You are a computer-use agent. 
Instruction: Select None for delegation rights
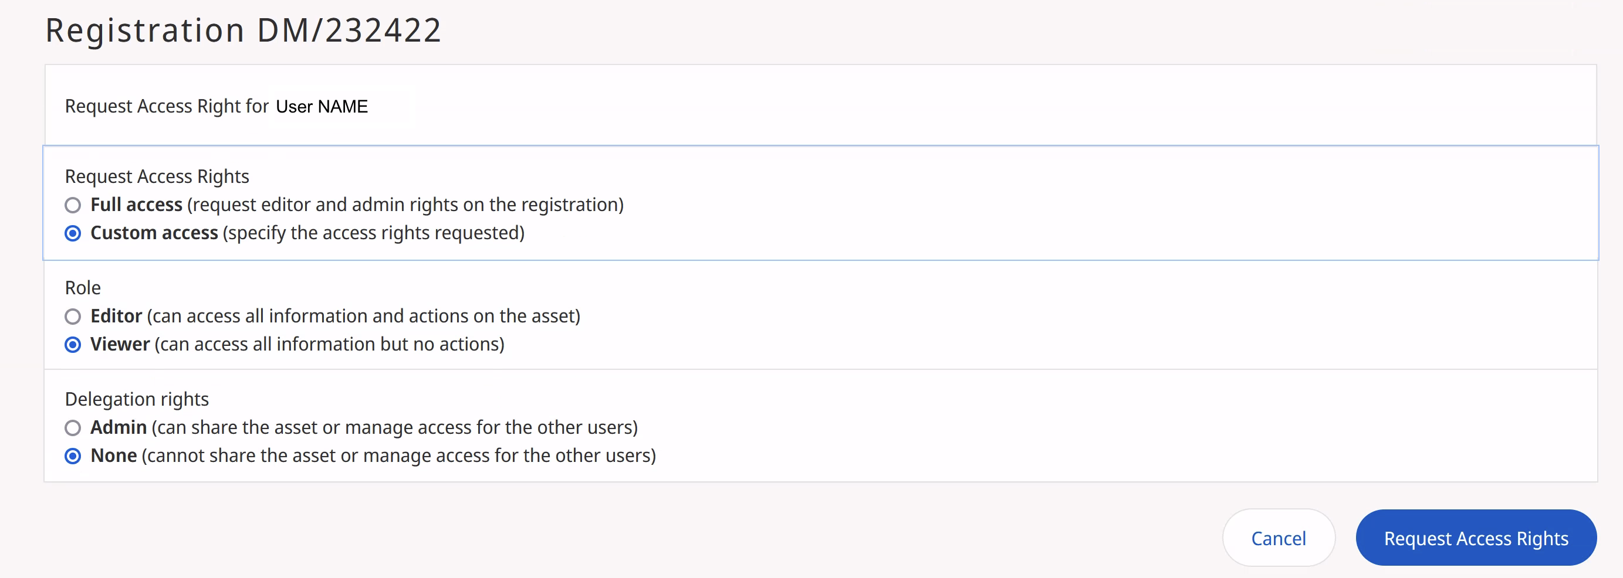(x=73, y=456)
